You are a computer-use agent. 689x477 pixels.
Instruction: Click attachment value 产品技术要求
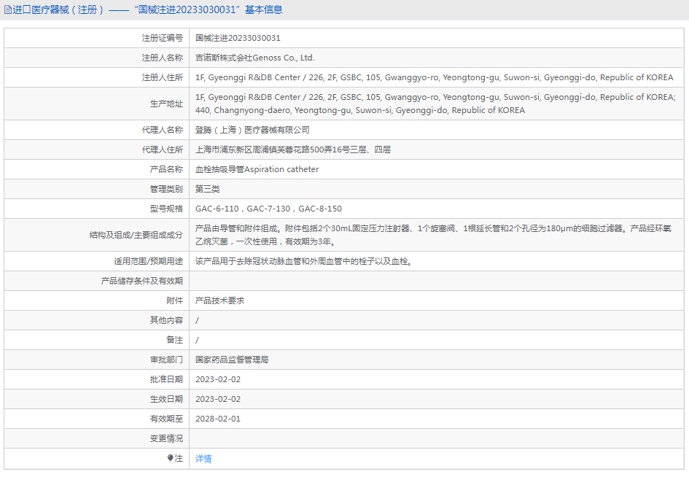(219, 300)
